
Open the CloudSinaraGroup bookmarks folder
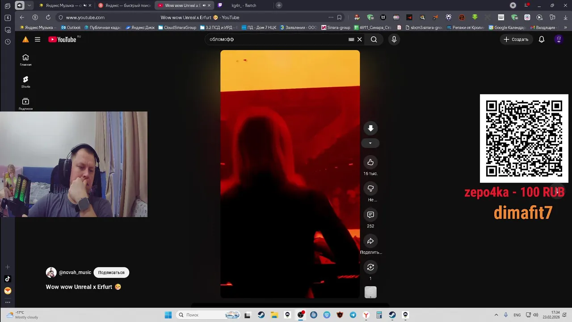(177, 28)
